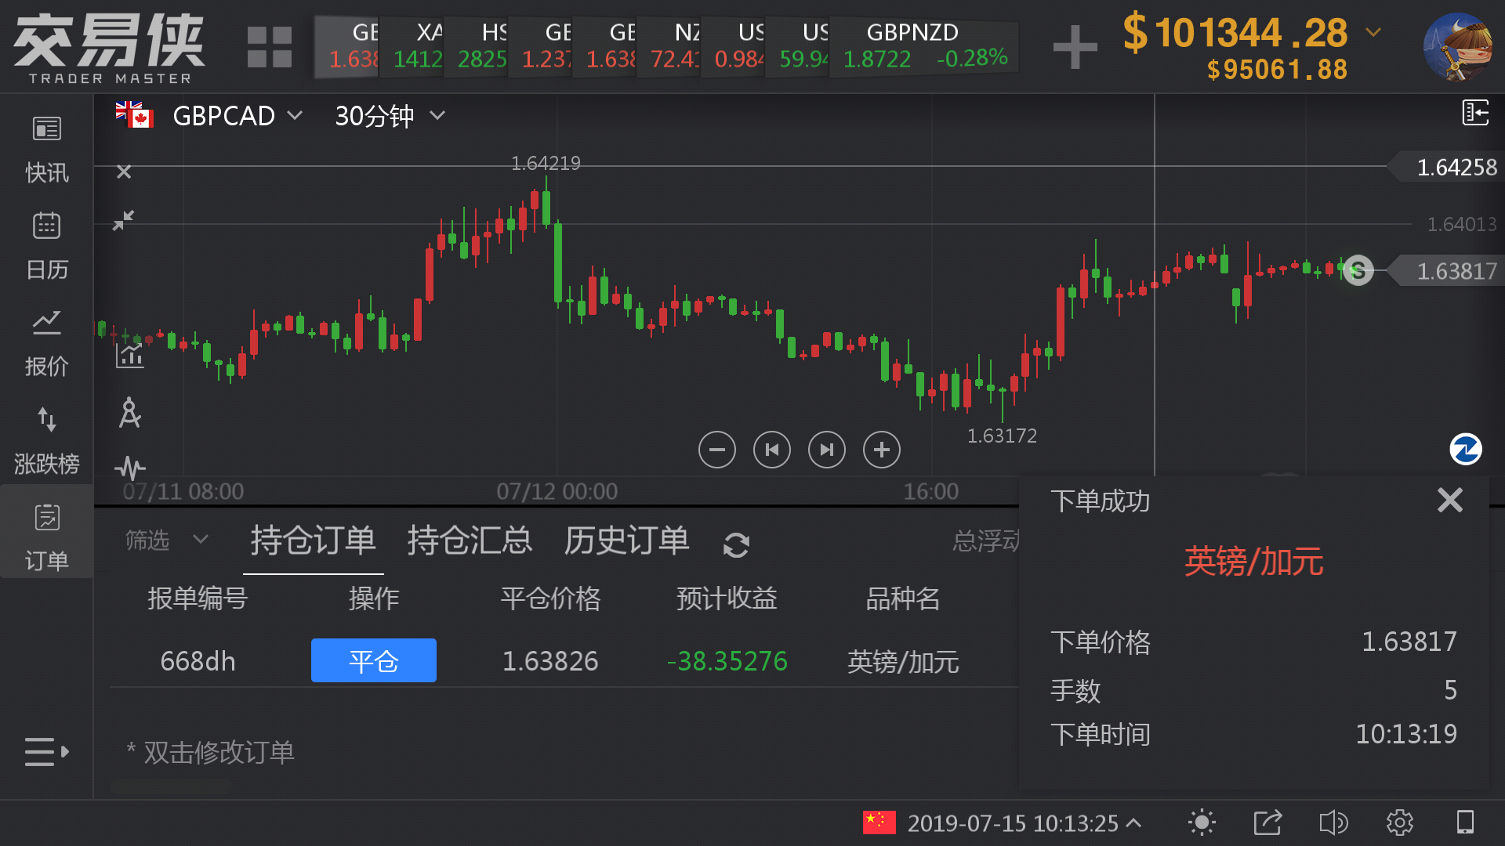
Task: Select the GBPNZD ticker quote
Action: pos(925,45)
